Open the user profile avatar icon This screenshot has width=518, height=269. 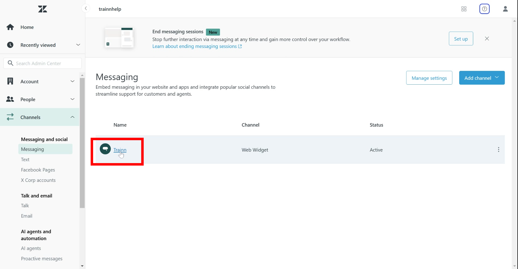505,9
